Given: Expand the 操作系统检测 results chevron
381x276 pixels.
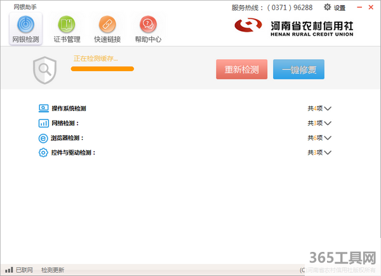Looking at the screenshot, I should coord(328,108).
